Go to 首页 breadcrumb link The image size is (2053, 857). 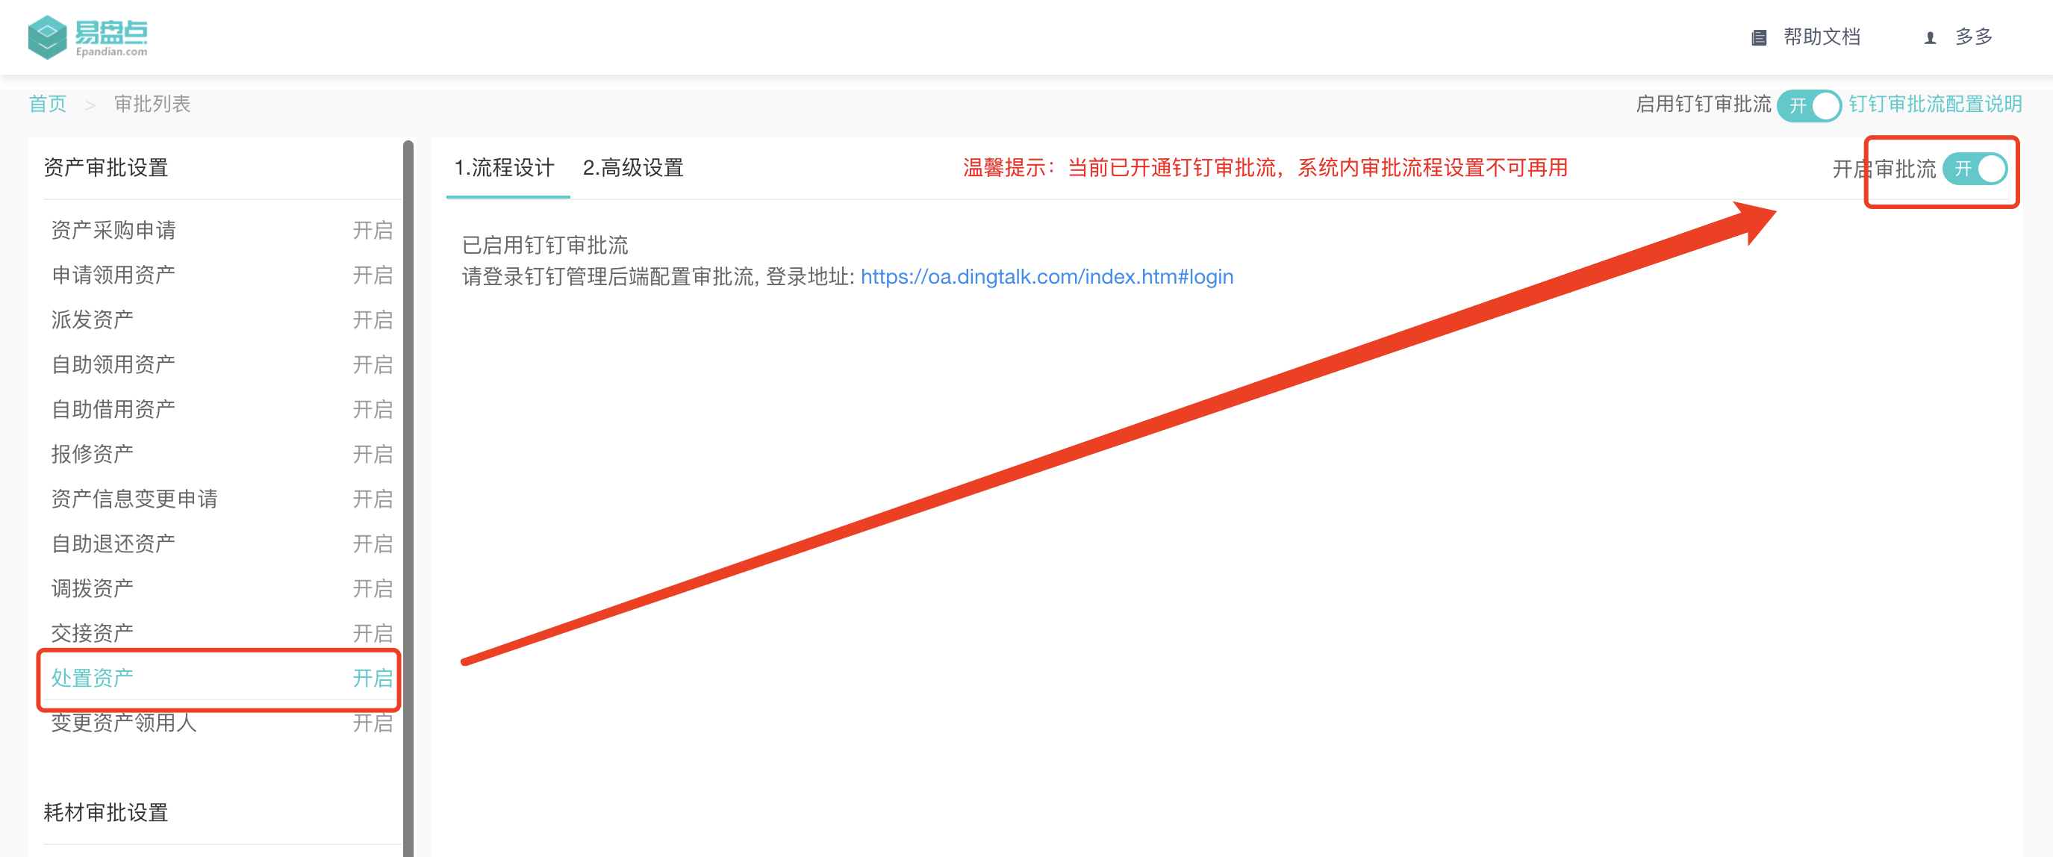[x=48, y=105]
